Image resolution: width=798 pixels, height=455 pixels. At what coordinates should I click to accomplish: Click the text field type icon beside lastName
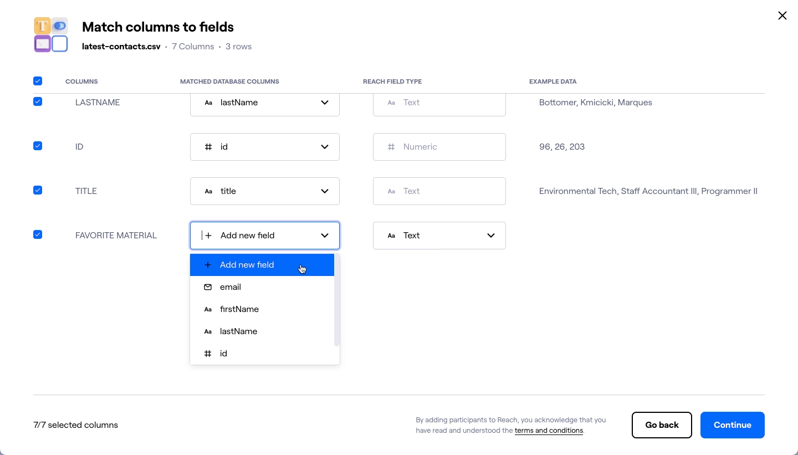click(208, 103)
